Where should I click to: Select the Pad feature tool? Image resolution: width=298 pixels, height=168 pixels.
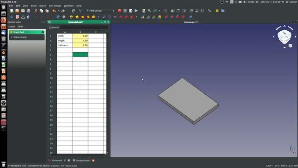[71, 17]
